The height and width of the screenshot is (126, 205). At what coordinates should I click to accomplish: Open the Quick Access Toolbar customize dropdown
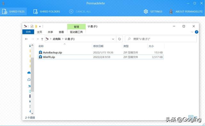pyautogui.click(x=40, y=27)
